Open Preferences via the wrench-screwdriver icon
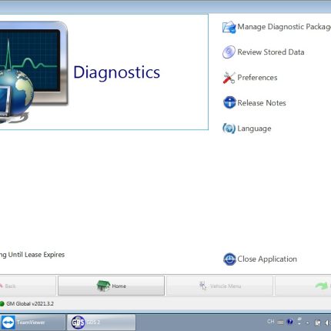The height and width of the screenshot is (331, 331). click(229, 78)
